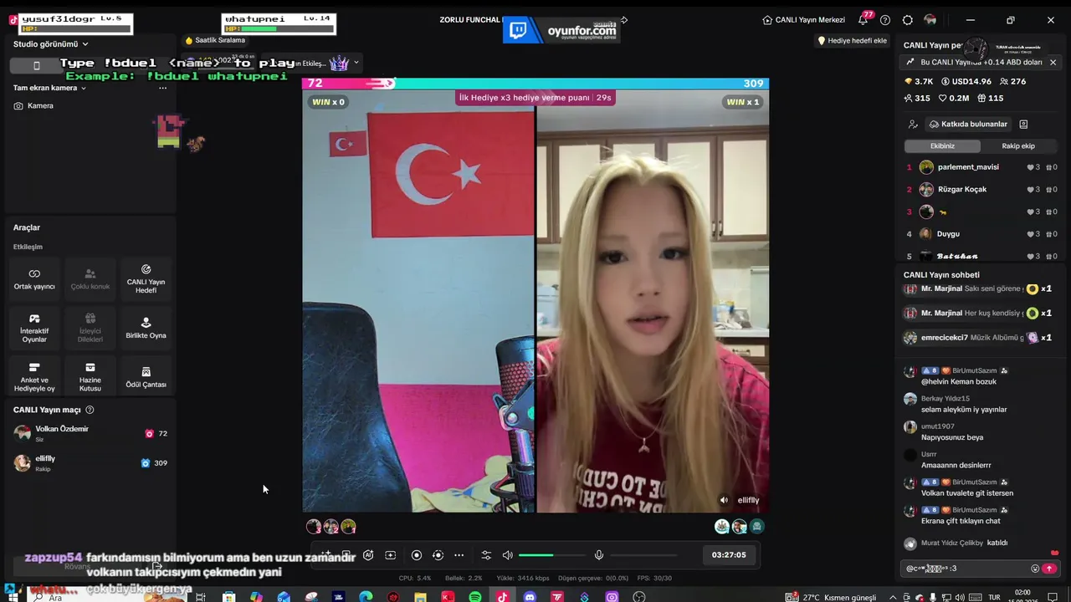
Task: Open more options dots in the control bar
Action: click(x=459, y=555)
